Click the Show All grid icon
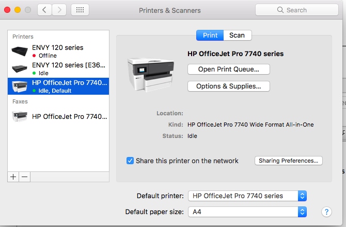Viewport: 346px width, 227px height. coord(80,10)
